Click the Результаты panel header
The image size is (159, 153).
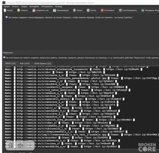tap(8, 53)
